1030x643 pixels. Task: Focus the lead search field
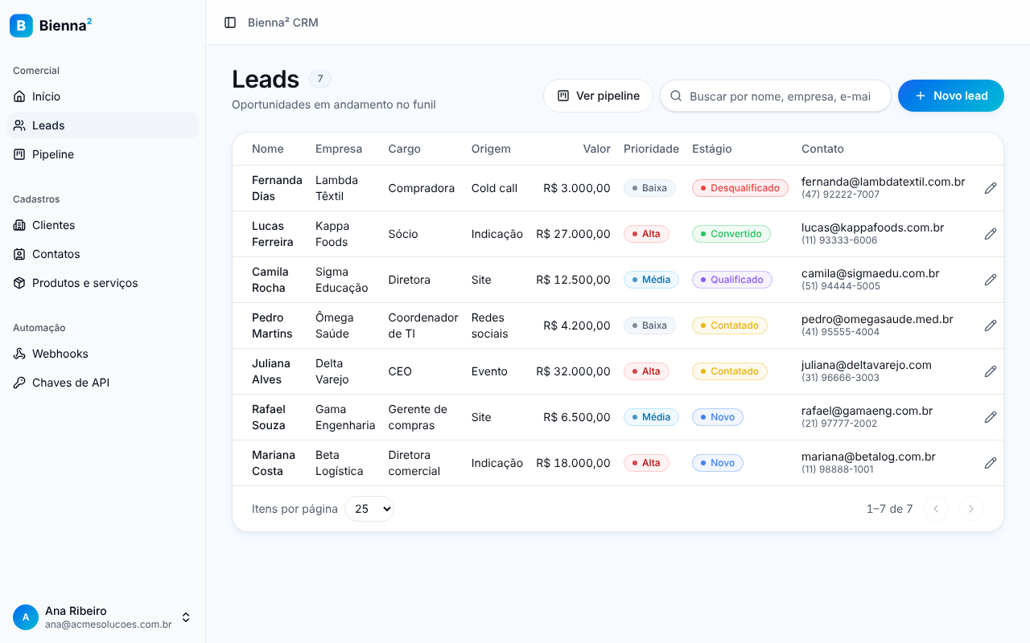(x=776, y=96)
